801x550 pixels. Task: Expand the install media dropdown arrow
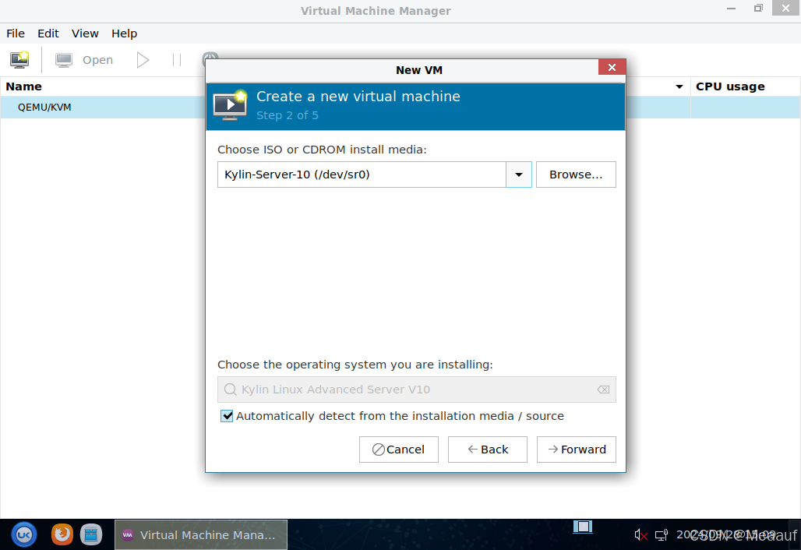click(518, 175)
